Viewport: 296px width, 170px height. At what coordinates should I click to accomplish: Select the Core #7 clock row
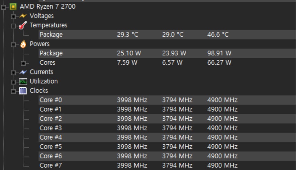167,165
